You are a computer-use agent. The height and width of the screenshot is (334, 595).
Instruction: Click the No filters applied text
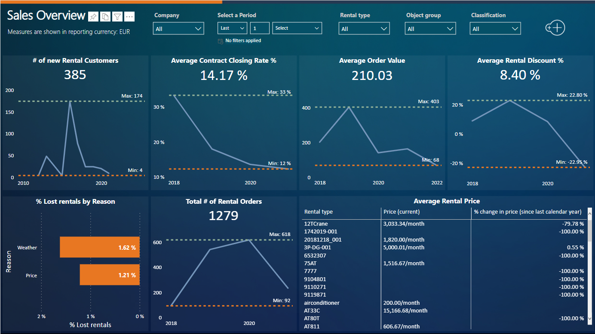pos(243,40)
